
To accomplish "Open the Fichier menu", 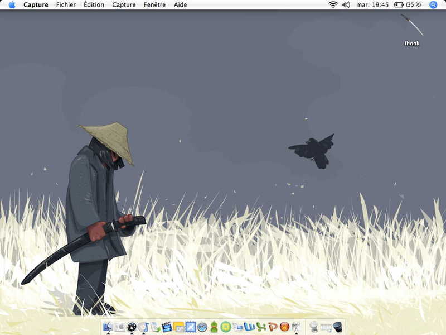I will [x=66, y=5].
